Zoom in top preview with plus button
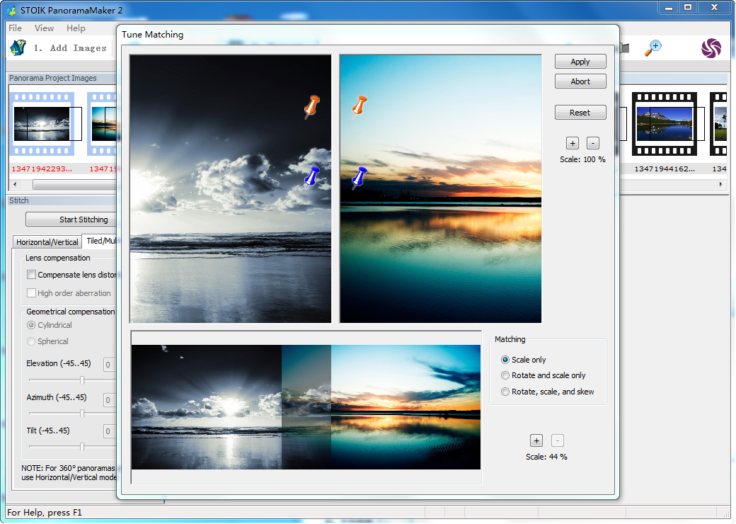The image size is (736, 524). pos(573,144)
